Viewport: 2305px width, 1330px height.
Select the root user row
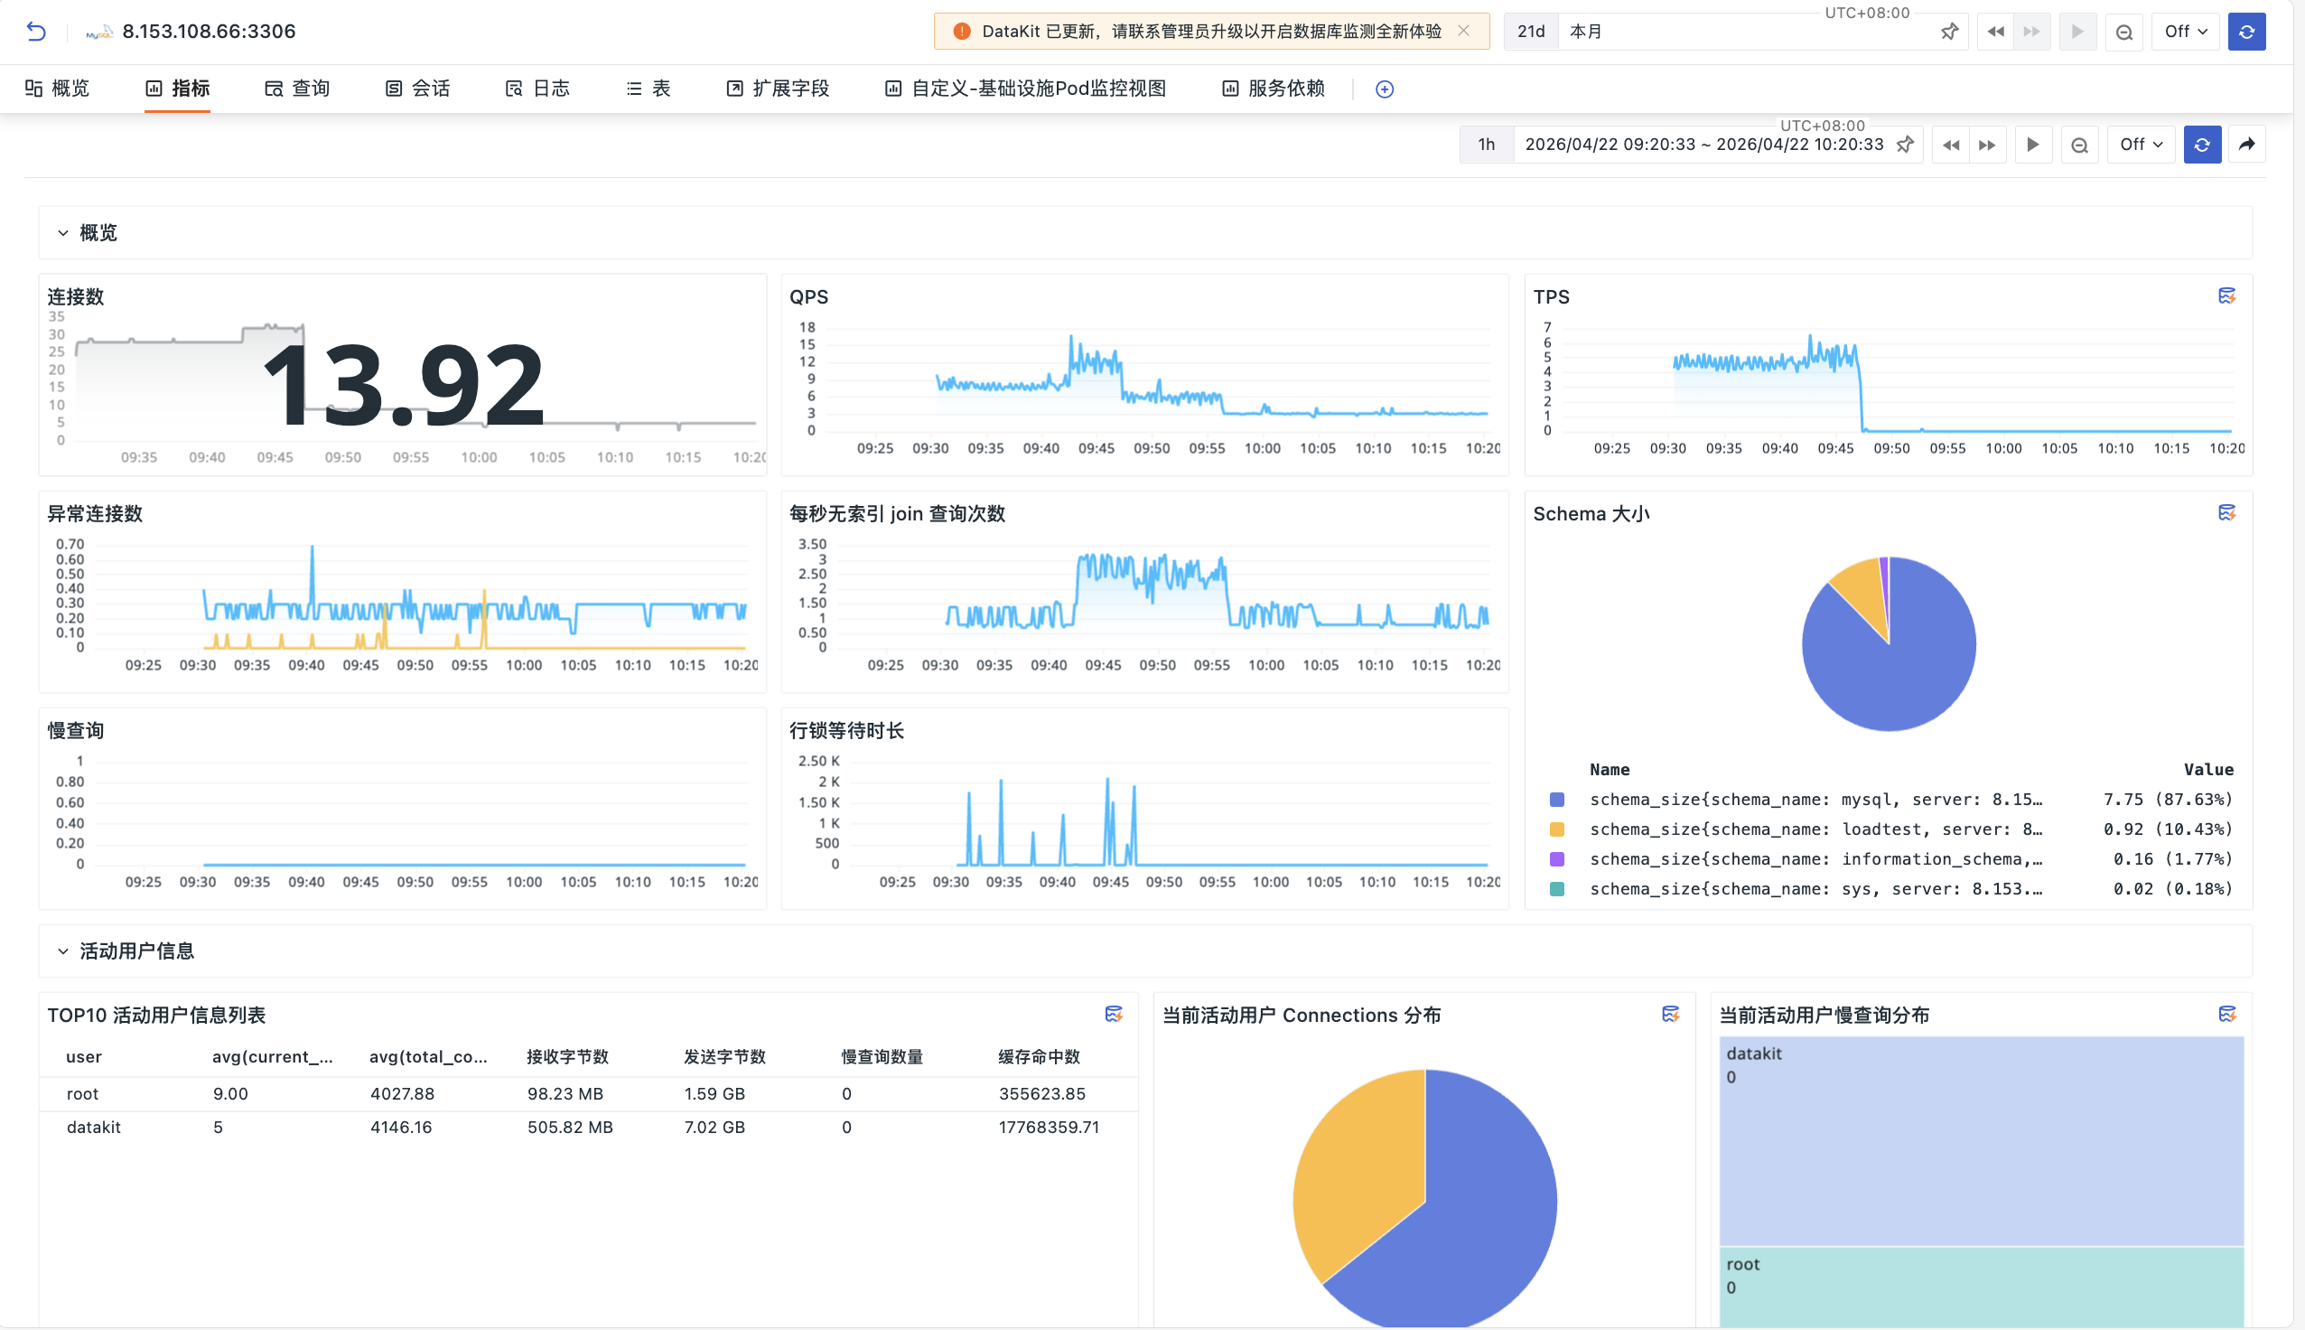[589, 1093]
